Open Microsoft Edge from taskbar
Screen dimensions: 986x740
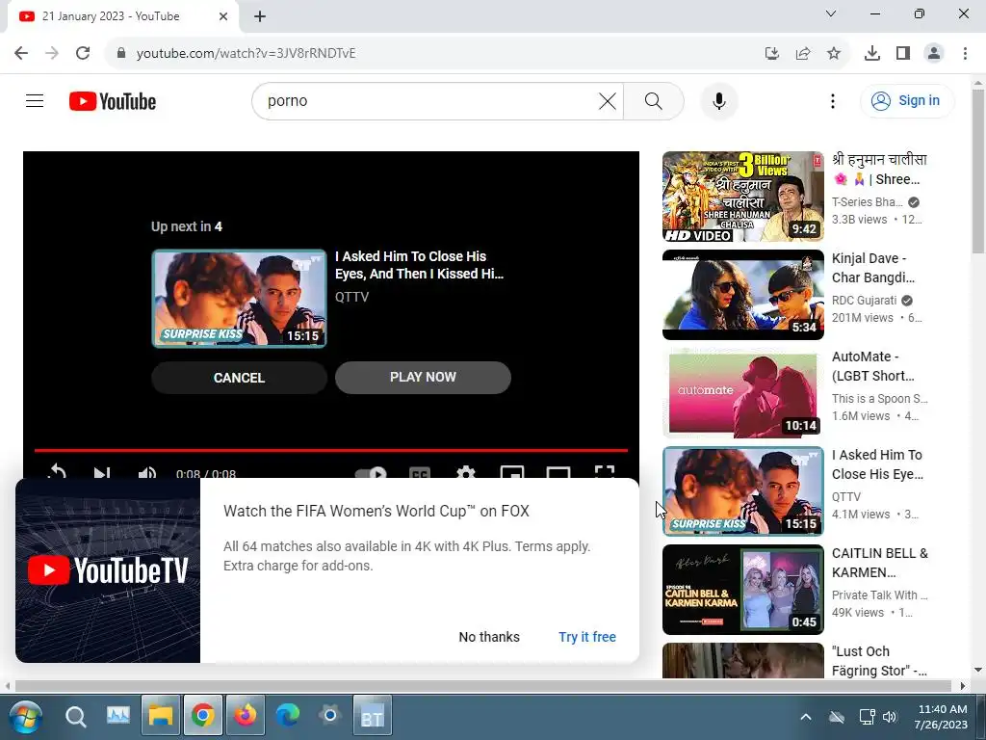pyautogui.click(x=287, y=716)
